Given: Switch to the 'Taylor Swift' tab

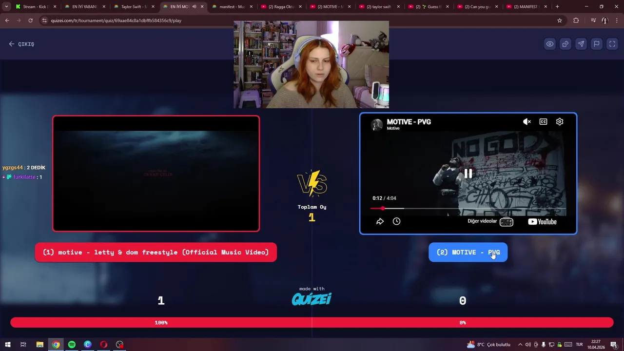Looking at the screenshot, I should tap(134, 7).
